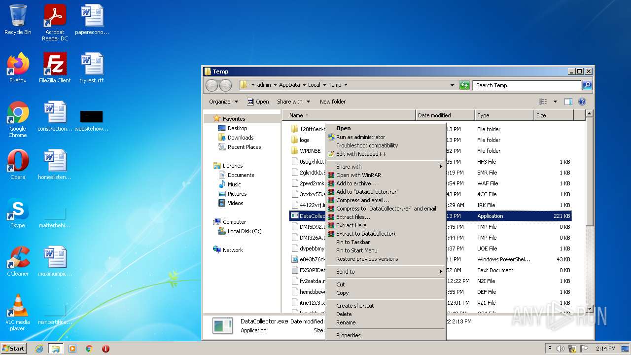Go back with the Explorer back arrow
This screenshot has height=355, width=631.
[211, 85]
